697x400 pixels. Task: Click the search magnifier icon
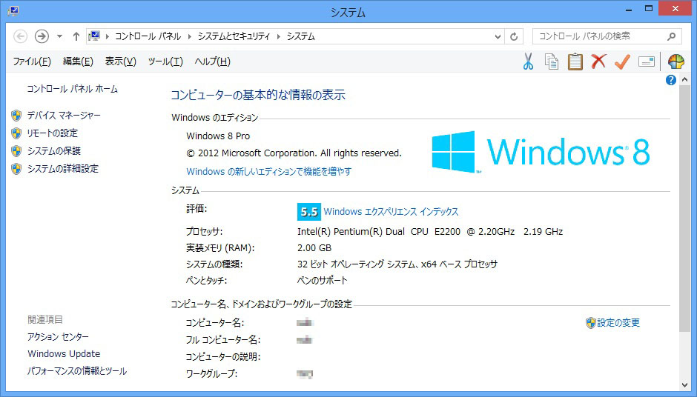click(671, 36)
